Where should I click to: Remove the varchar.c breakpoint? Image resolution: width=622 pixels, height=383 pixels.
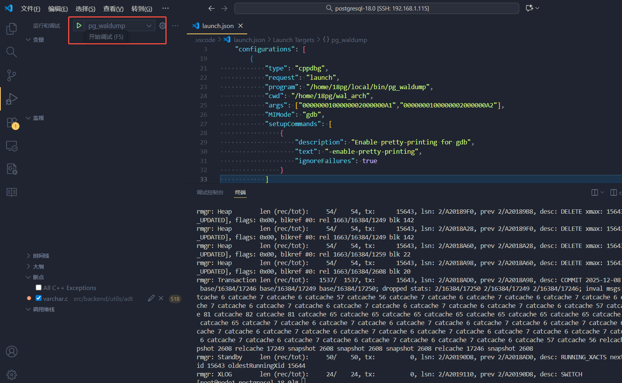[161, 299]
